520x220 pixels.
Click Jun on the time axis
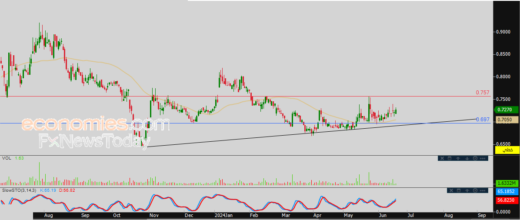click(382, 216)
